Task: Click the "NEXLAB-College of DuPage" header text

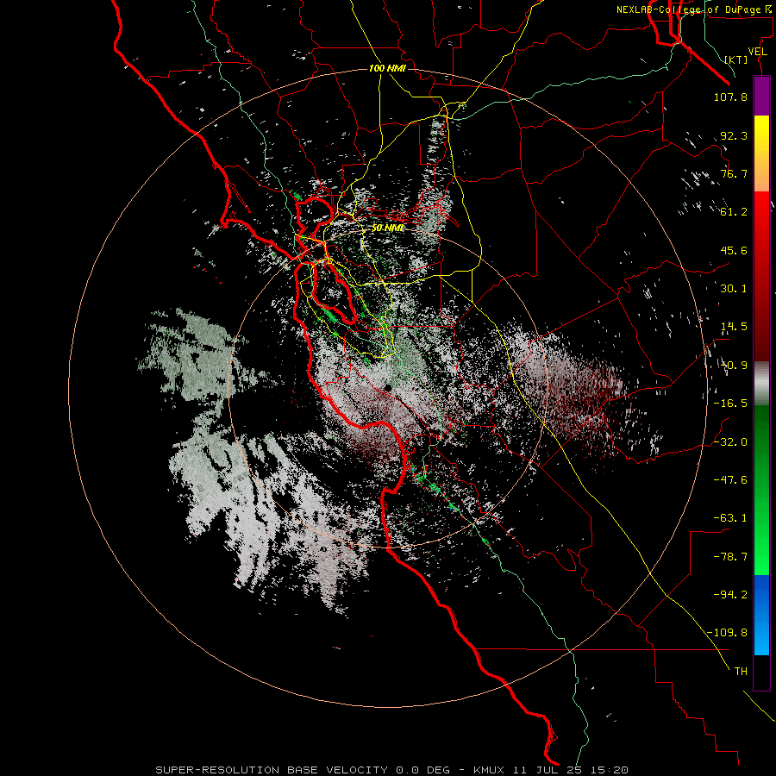Action: tap(690, 9)
